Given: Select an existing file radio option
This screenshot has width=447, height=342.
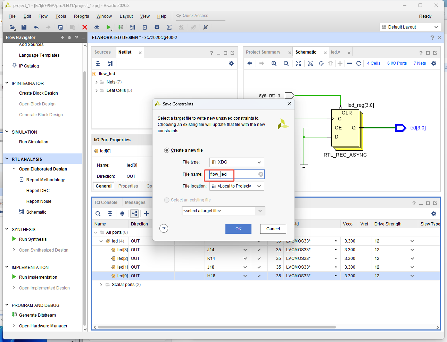Looking at the screenshot, I should tap(167, 200).
